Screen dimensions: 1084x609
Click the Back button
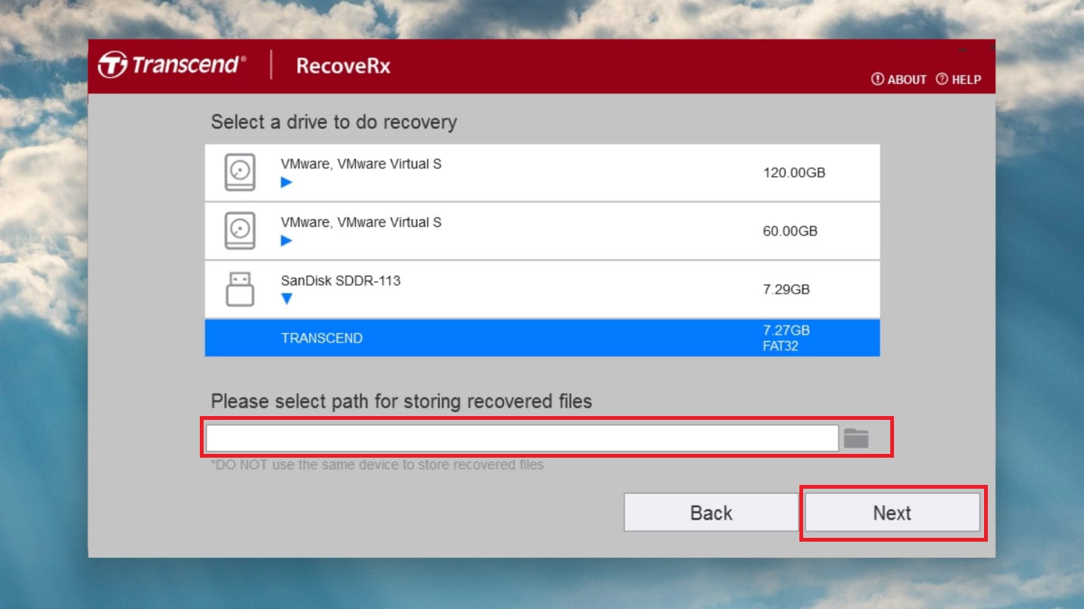(711, 513)
